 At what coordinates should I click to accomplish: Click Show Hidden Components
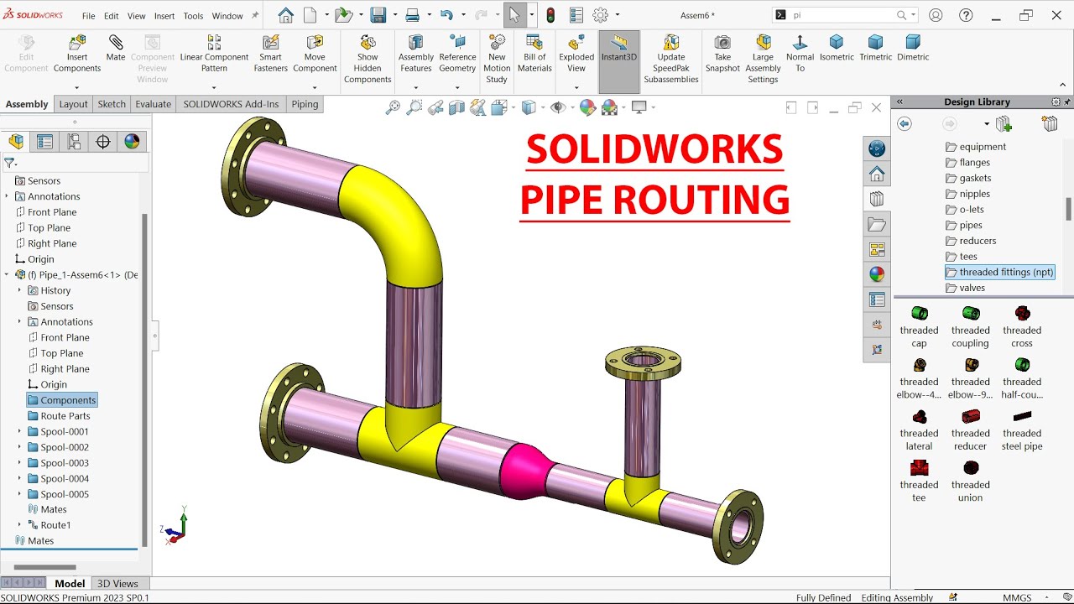pos(368,59)
